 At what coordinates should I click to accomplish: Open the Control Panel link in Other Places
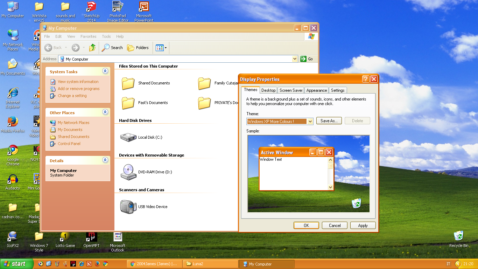pyautogui.click(x=69, y=144)
